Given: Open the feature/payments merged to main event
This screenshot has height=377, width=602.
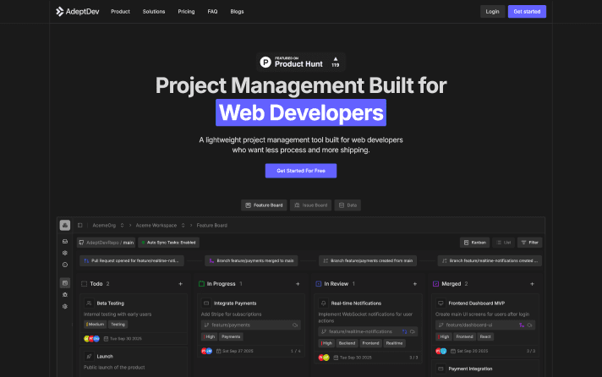Looking at the screenshot, I should point(251,260).
